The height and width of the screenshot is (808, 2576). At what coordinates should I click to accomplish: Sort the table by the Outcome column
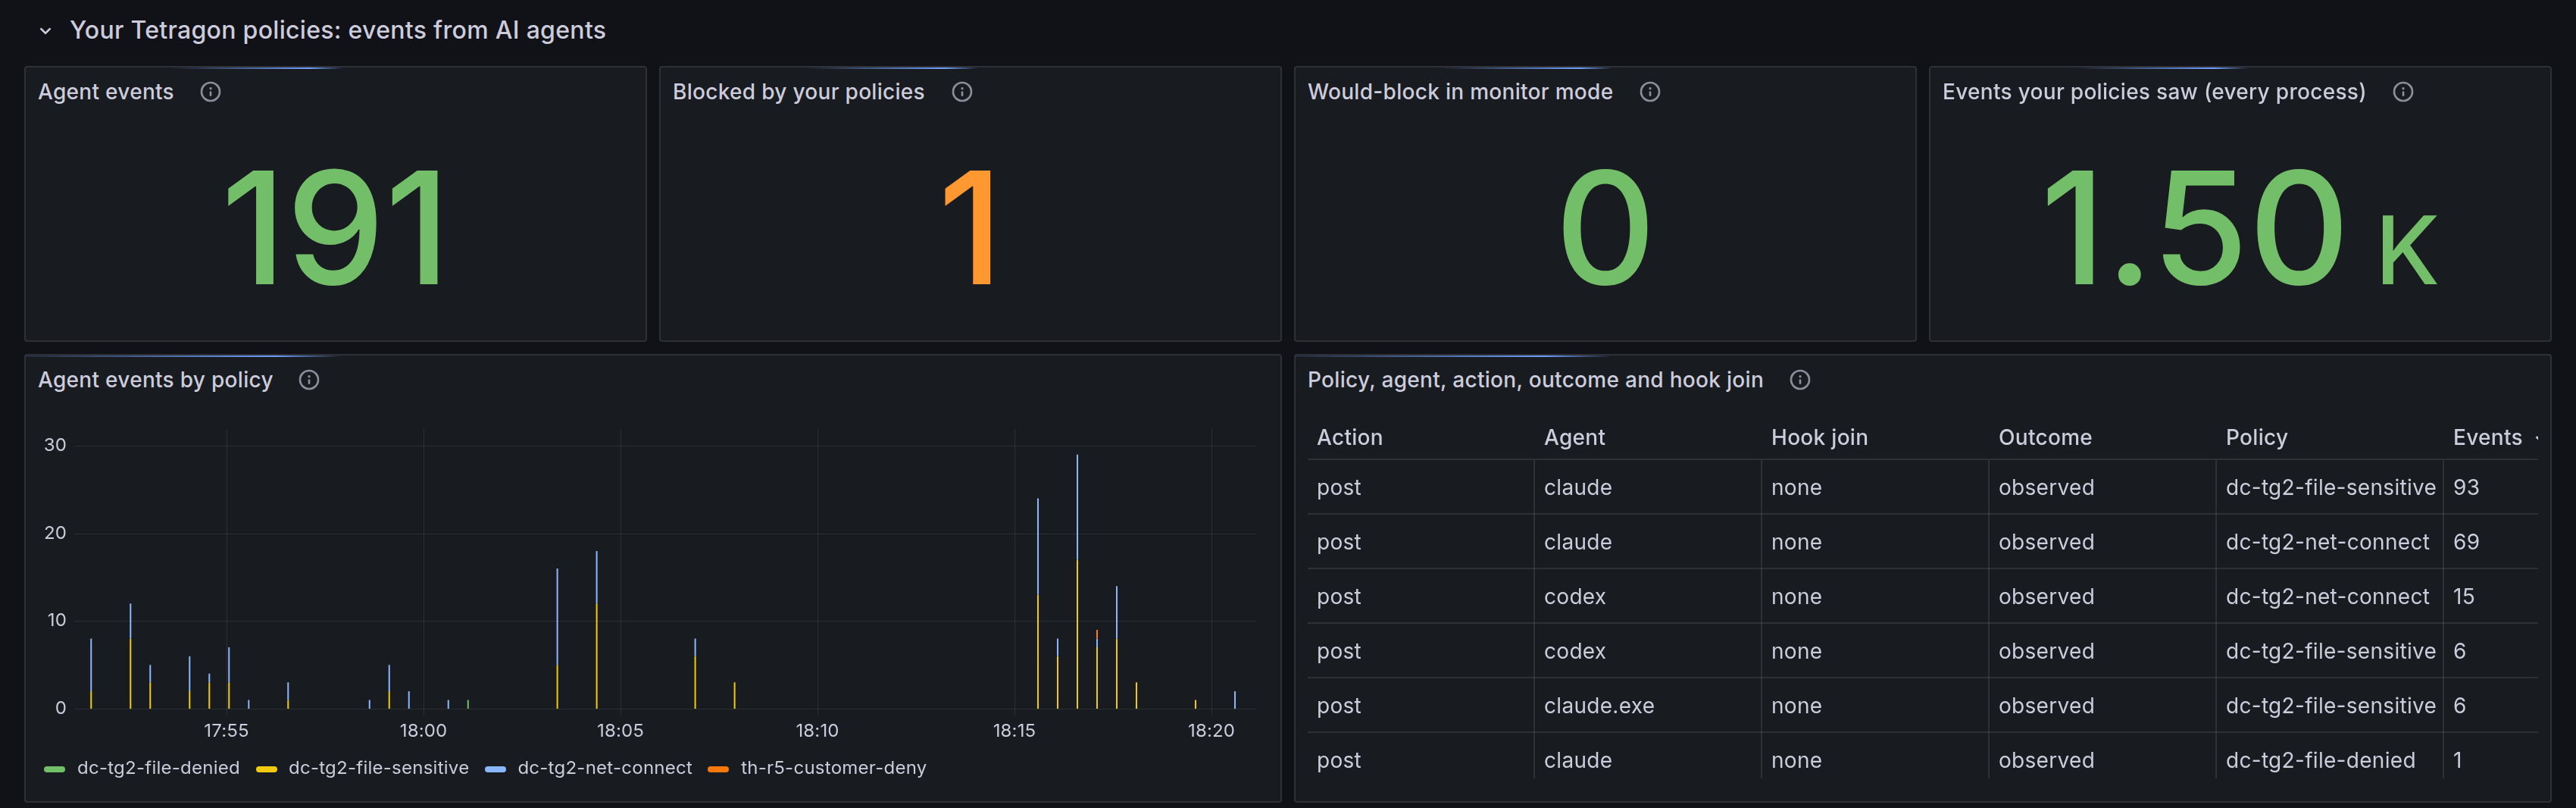pyautogui.click(x=2044, y=438)
